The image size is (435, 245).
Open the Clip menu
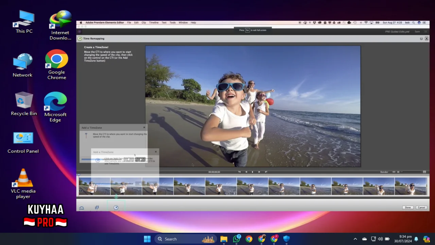[x=144, y=22]
